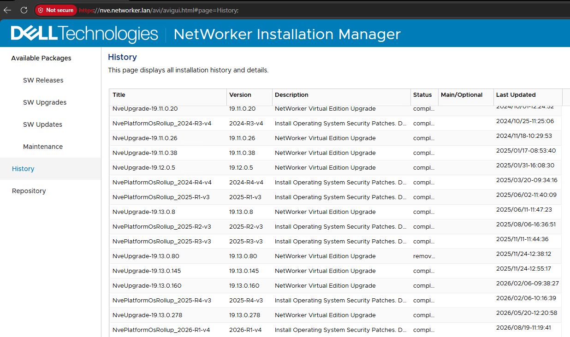Reload the page with the refresh icon
Viewport: 570px width, 337px height.
pyautogui.click(x=24, y=10)
